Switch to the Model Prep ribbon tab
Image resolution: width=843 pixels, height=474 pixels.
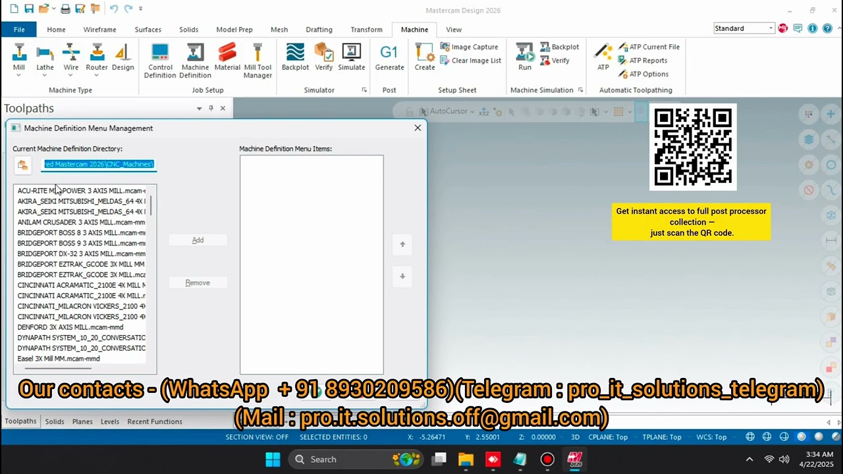pyautogui.click(x=234, y=30)
